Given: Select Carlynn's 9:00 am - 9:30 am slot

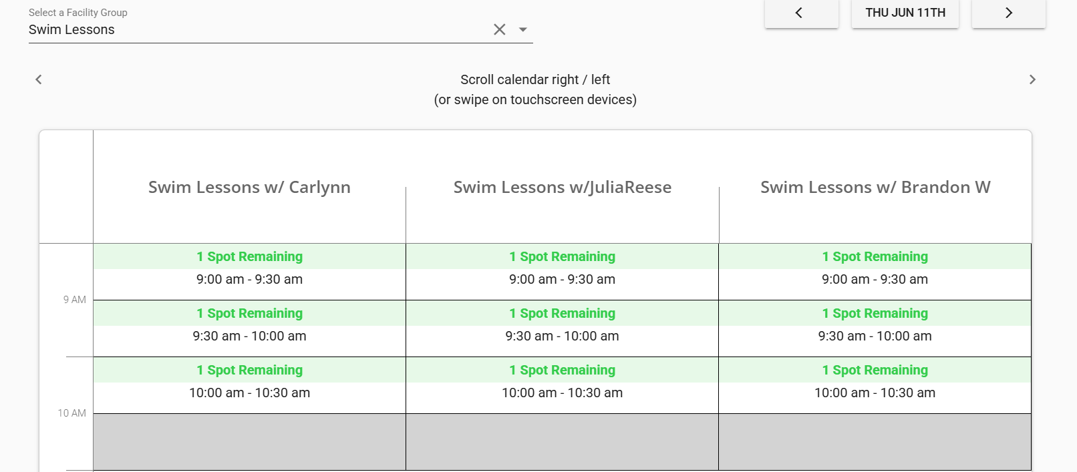Looking at the screenshot, I should (249, 272).
